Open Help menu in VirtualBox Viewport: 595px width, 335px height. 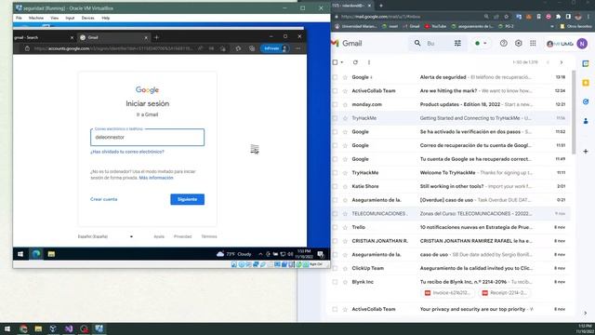click(x=105, y=18)
